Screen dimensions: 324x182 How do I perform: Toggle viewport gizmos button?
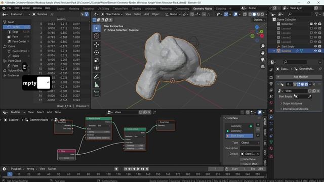[226, 14]
